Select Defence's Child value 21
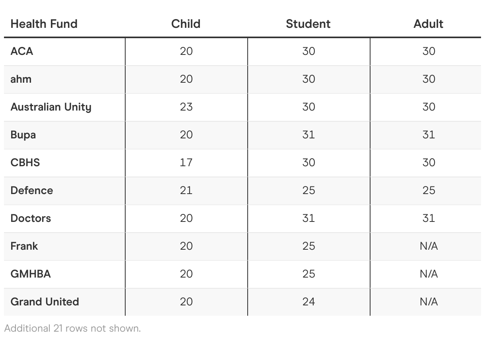This screenshot has height=338, width=485. tap(186, 190)
